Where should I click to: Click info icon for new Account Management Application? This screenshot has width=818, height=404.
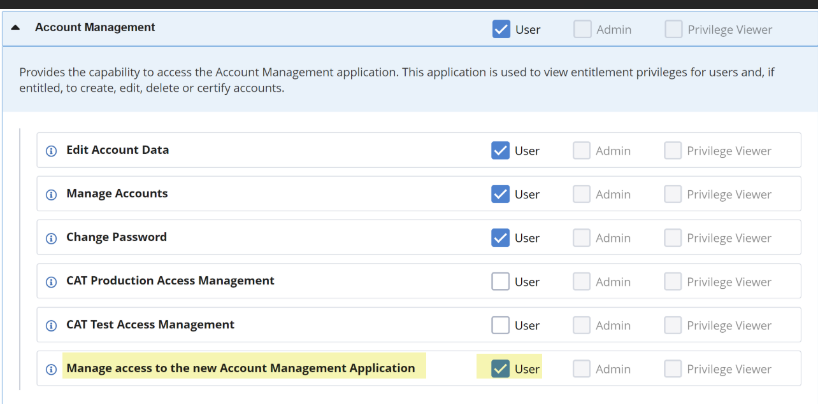tap(52, 370)
